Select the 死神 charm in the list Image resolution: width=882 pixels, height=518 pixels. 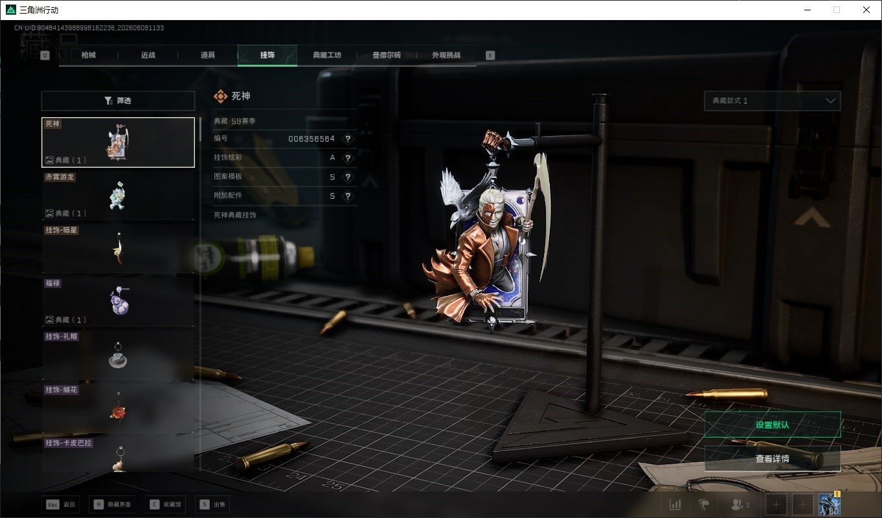tap(118, 142)
